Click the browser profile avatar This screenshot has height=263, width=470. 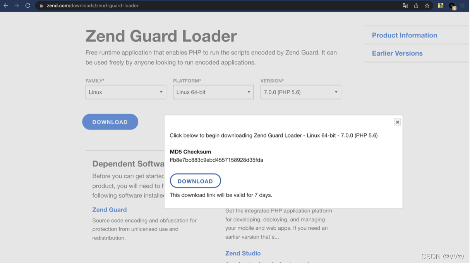[x=452, y=6]
